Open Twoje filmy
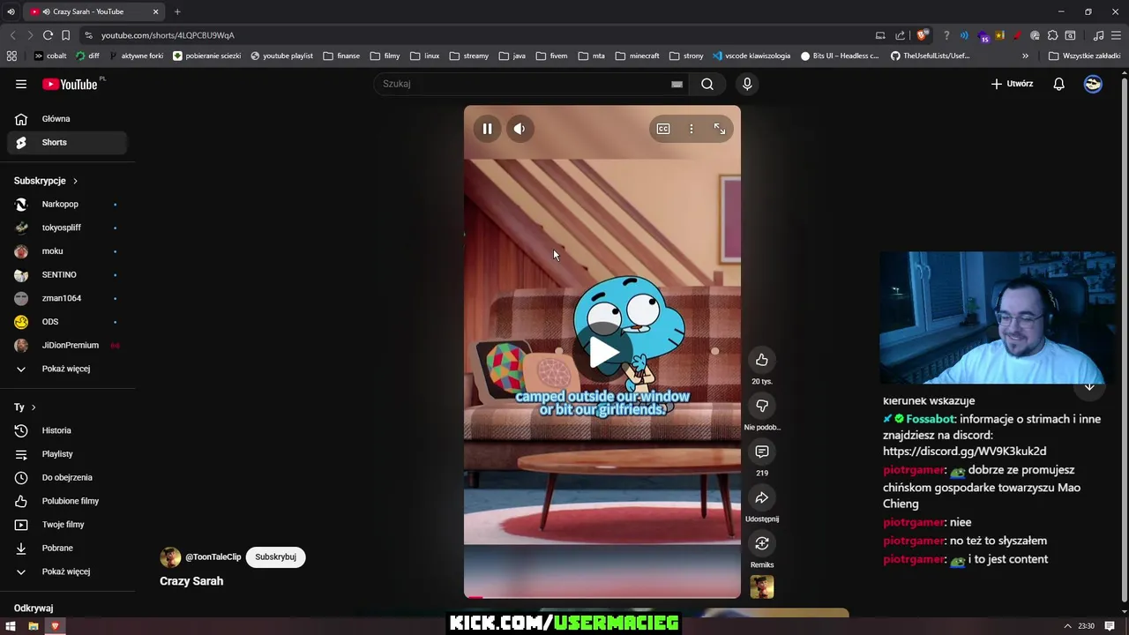 (x=67, y=525)
